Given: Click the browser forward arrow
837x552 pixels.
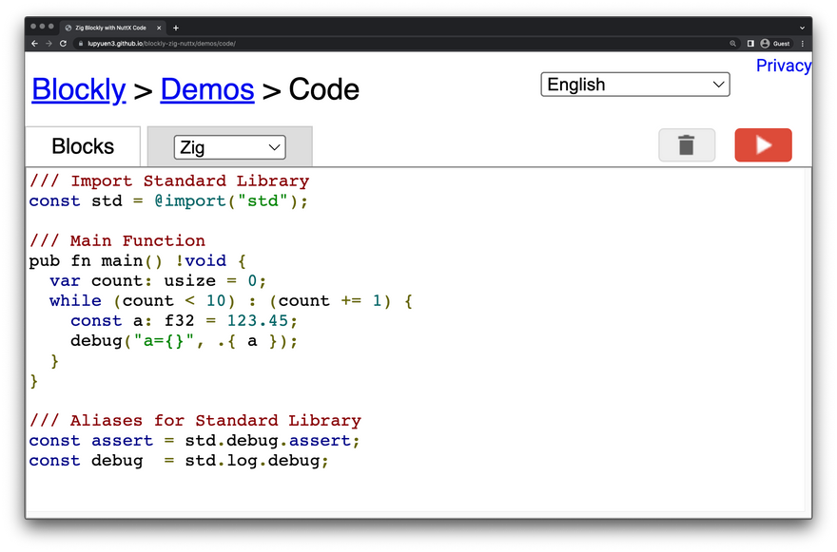Looking at the screenshot, I should (49, 44).
